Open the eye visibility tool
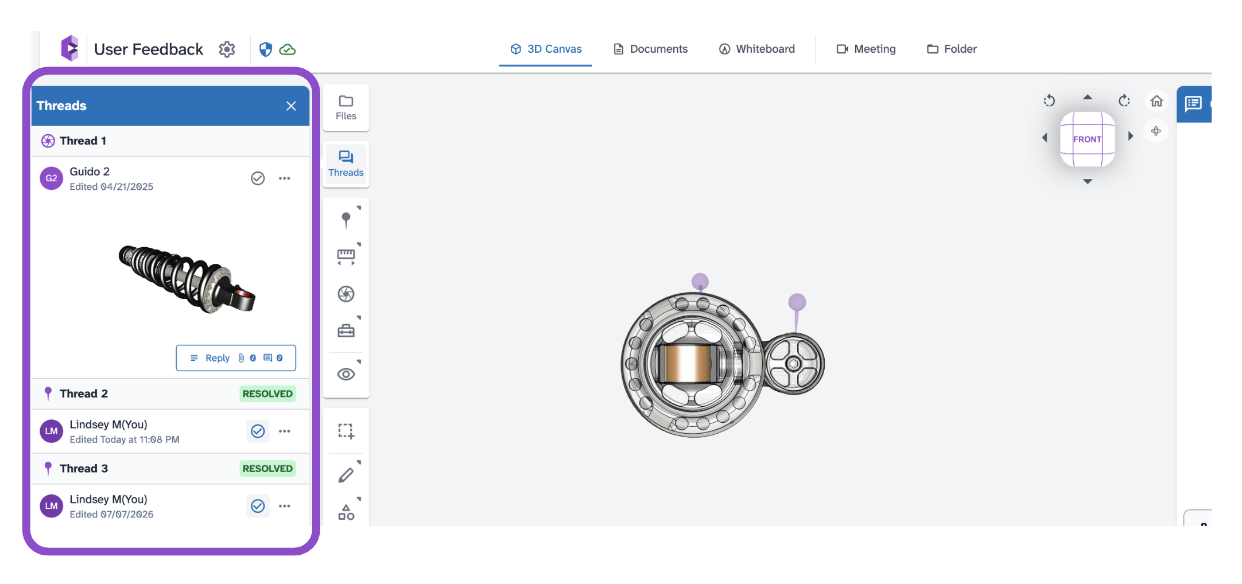 pyautogui.click(x=346, y=374)
